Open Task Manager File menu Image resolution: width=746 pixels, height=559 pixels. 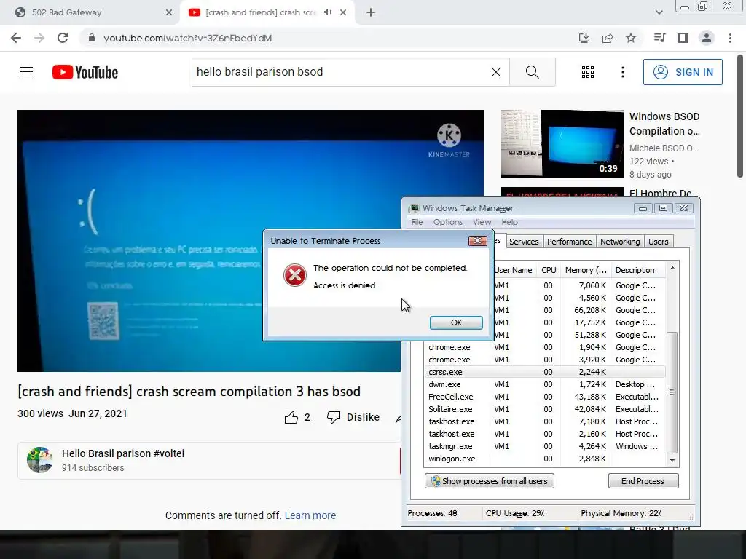pos(417,222)
